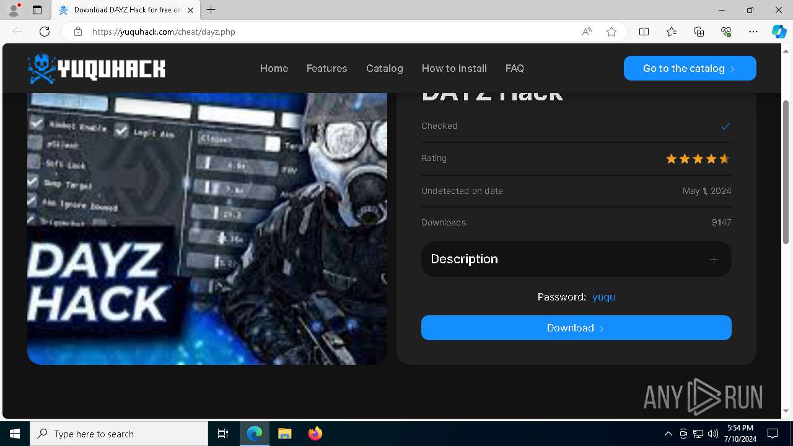Refresh the page
This screenshot has height=446, width=793.
pos(45,32)
